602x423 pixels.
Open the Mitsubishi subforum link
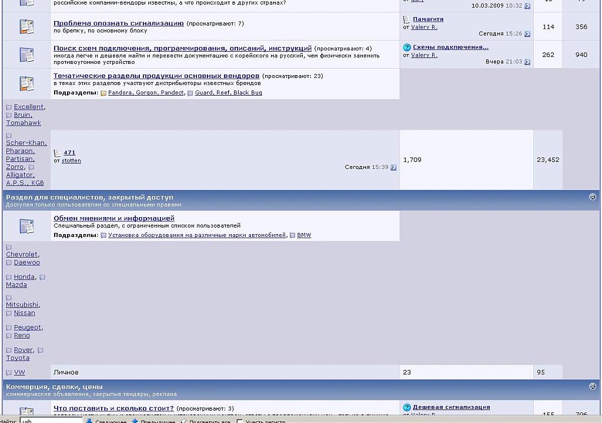(x=22, y=305)
